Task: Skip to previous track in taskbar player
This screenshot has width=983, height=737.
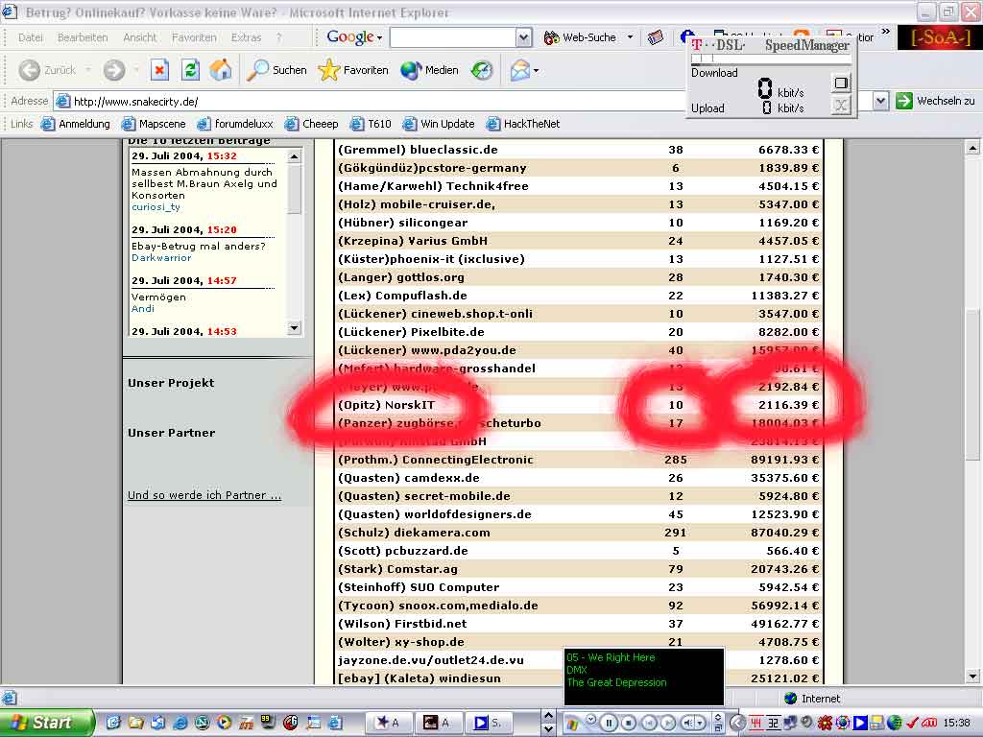Action: (x=650, y=724)
